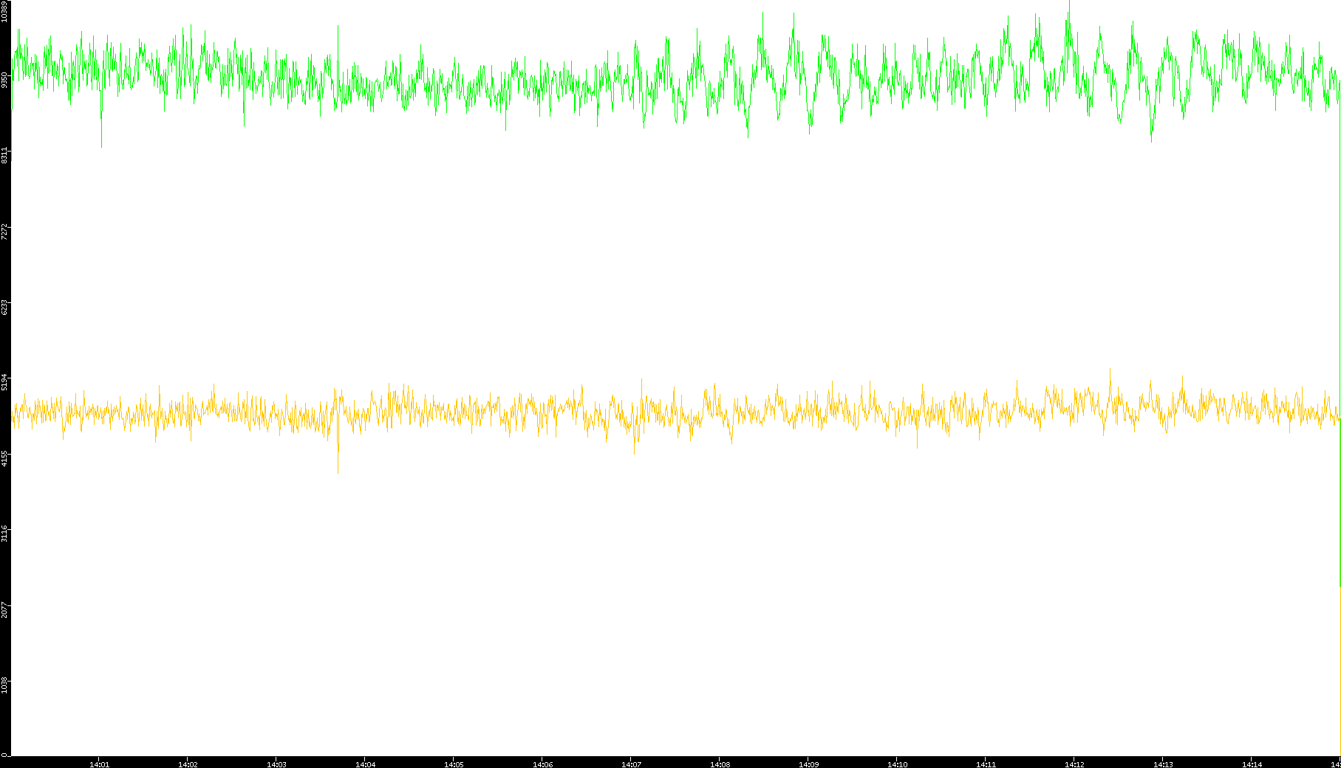
Task: Pick the 14:03 time axis label
Action: point(276,764)
